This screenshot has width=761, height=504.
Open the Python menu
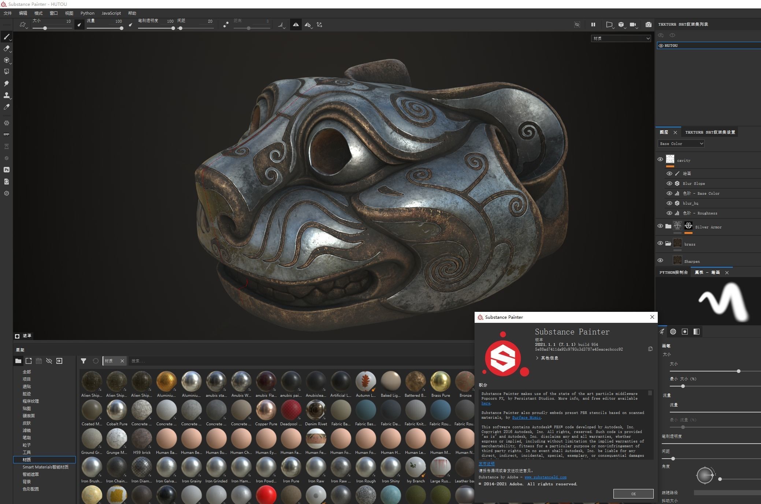(x=88, y=13)
